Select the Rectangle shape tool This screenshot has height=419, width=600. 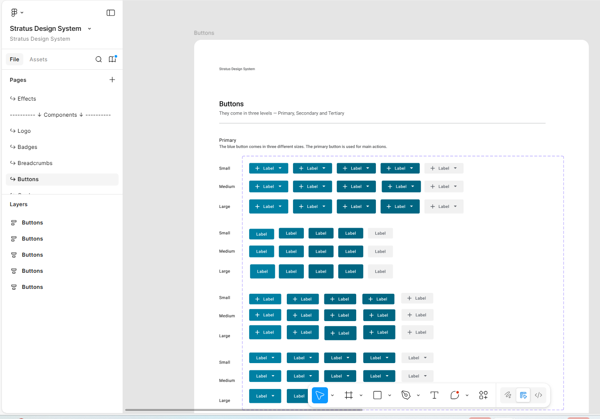point(377,395)
